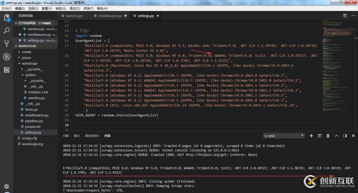Expand the first __pycache__ folder
Image resolution: width=358 pixels, height=193 pixels.
click(x=22, y=69)
